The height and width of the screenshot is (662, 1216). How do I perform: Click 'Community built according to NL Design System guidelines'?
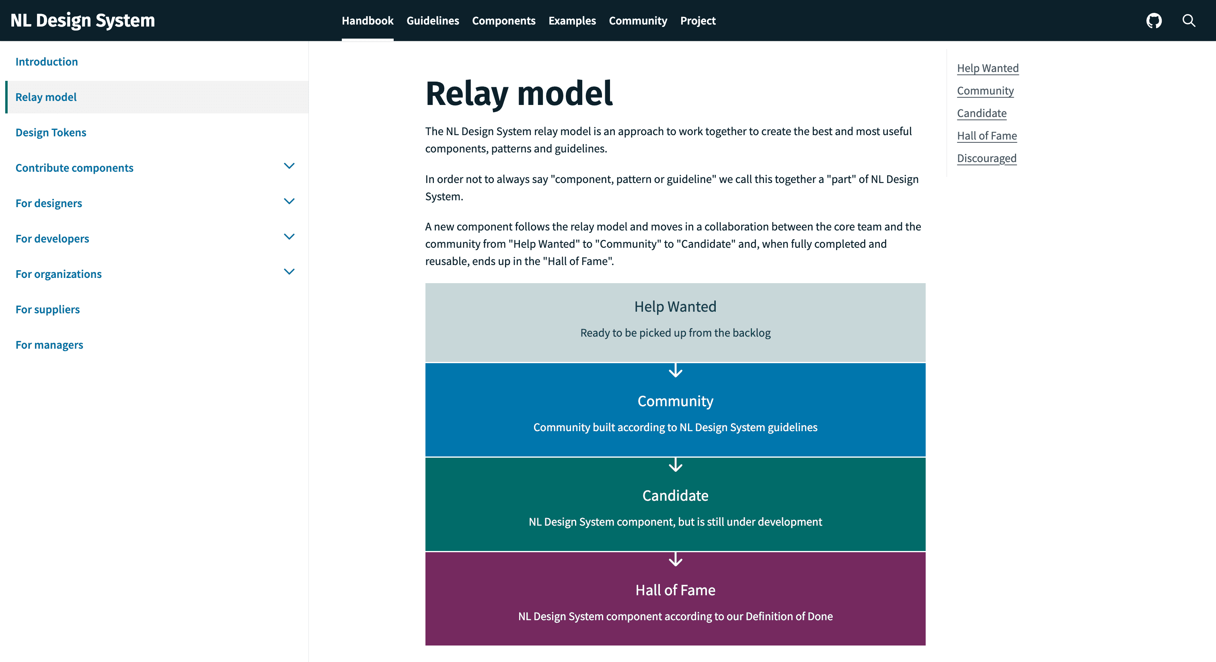(676, 428)
